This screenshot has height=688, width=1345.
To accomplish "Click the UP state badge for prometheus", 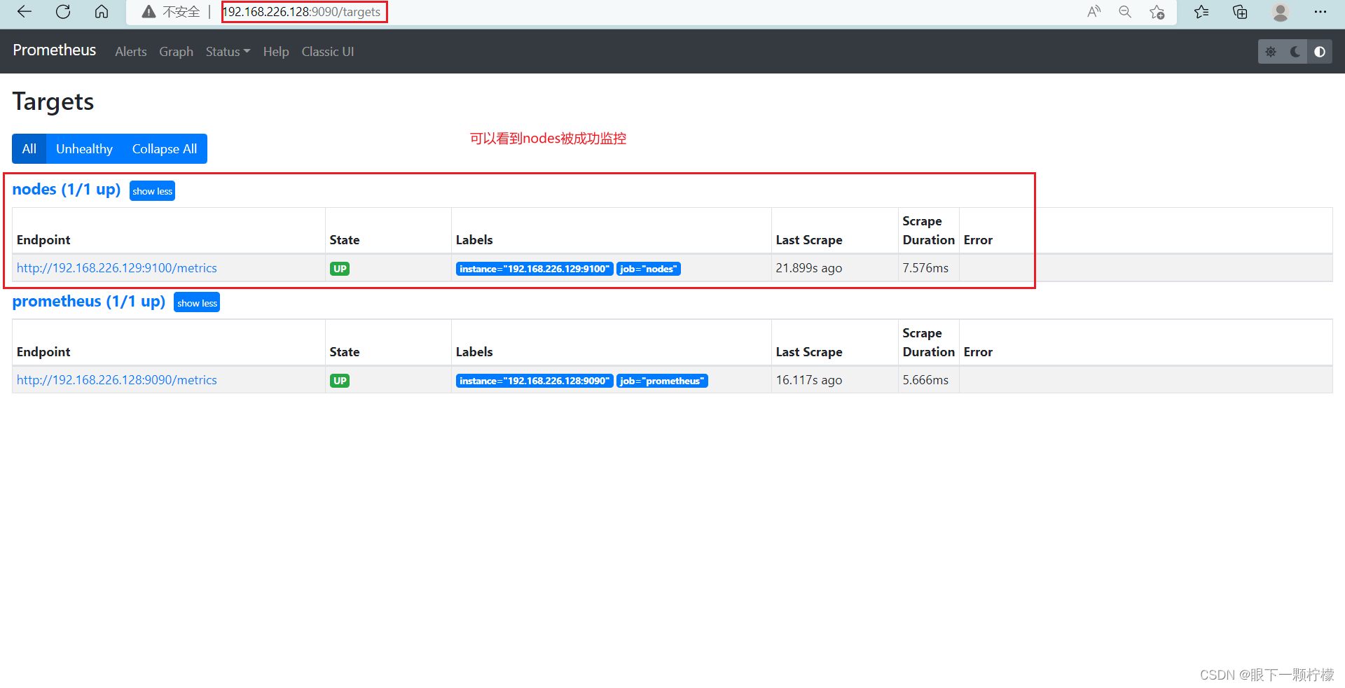I will (340, 381).
